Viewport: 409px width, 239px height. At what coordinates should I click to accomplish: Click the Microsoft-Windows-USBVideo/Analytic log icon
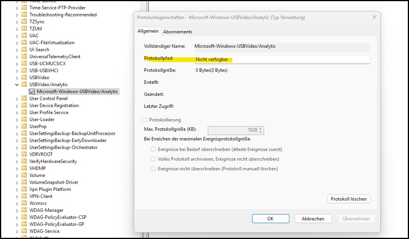[32, 92]
